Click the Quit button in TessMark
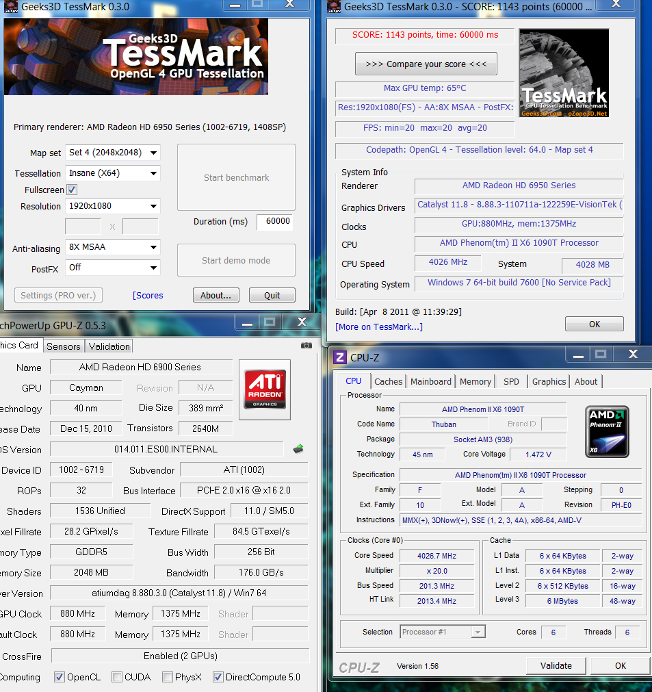652x692 pixels. [x=272, y=295]
